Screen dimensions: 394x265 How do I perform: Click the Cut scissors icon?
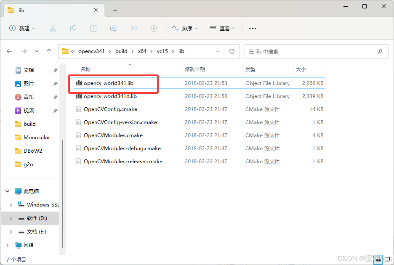click(53, 28)
